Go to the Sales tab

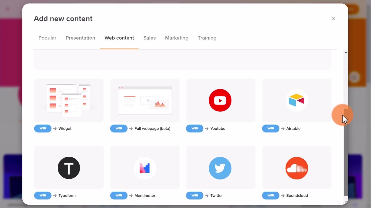[149, 38]
